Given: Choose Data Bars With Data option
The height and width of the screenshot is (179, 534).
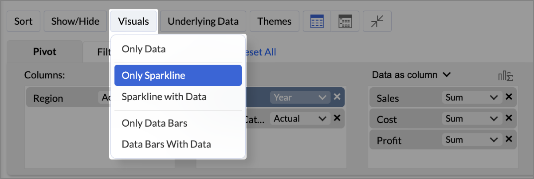Looking at the screenshot, I should tap(166, 144).
